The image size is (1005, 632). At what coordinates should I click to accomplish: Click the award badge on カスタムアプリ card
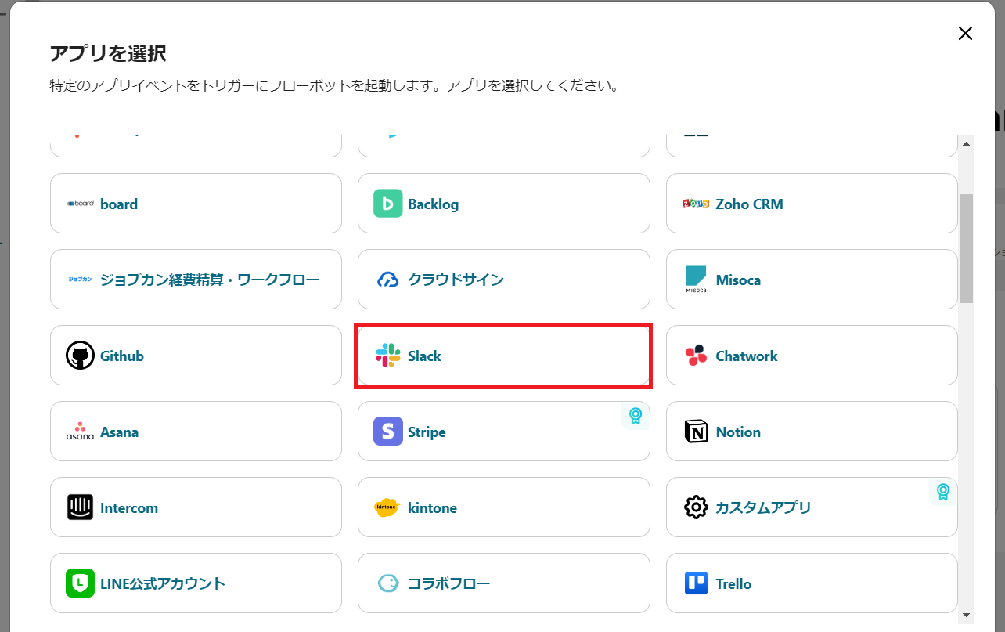[943, 492]
